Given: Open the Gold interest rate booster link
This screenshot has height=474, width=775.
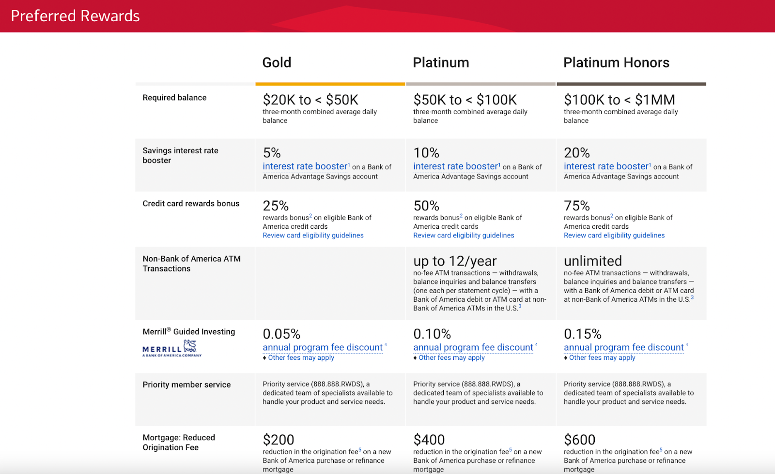Looking at the screenshot, I should pos(305,166).
